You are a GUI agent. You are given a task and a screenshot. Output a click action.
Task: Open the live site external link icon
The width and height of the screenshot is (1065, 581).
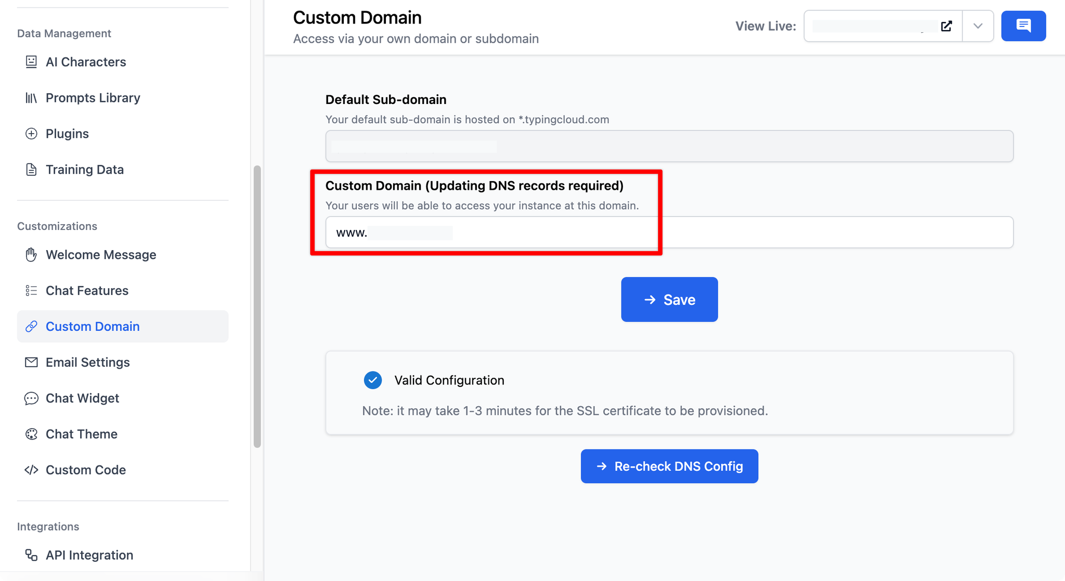[946, 26]
